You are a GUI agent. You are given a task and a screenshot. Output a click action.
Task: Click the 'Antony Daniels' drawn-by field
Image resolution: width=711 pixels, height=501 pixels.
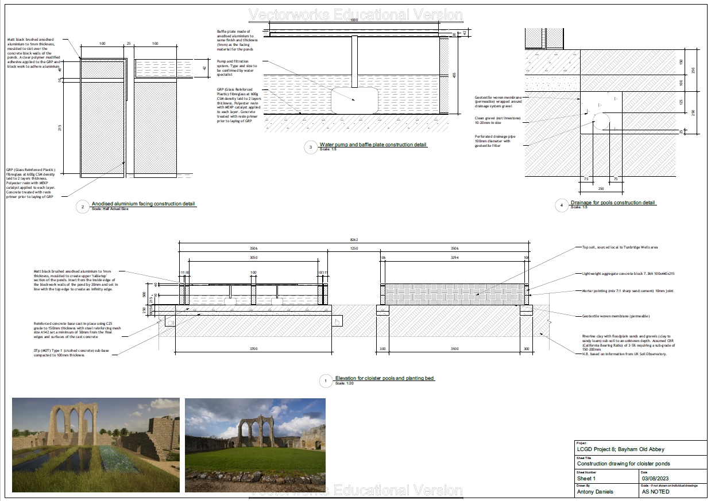tap(595, 492)
